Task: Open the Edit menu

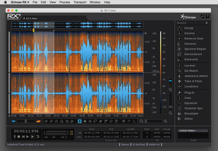Action: point(43,2)
